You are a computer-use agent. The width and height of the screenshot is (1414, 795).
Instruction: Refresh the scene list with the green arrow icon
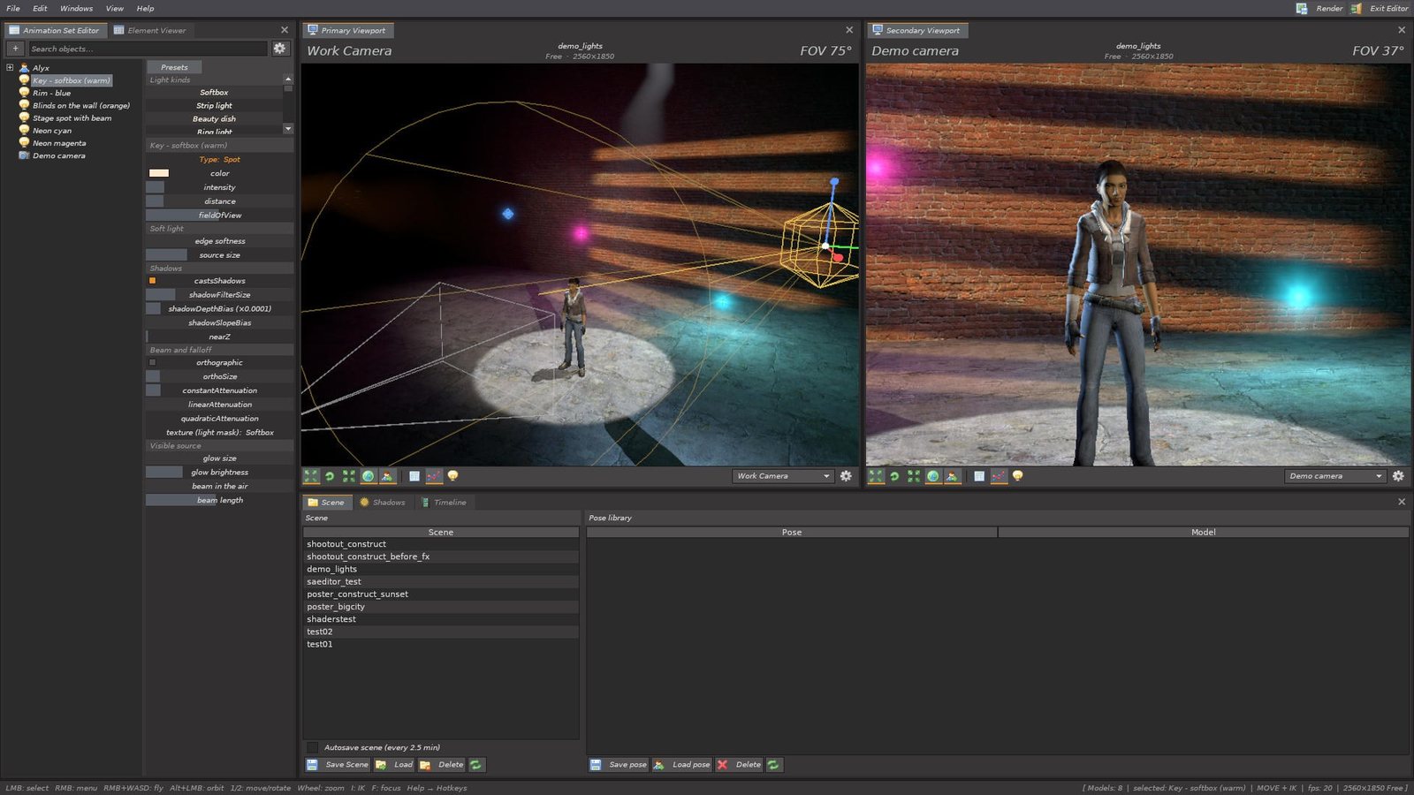(x=476, y=765)
